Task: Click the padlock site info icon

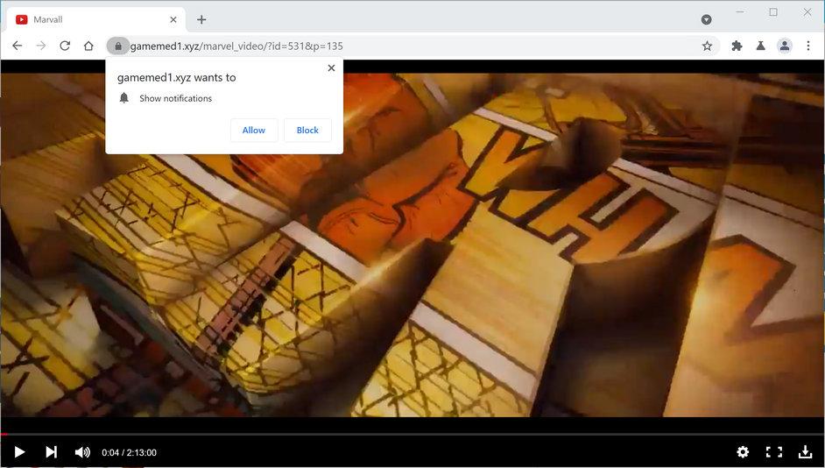Action: 118,46
